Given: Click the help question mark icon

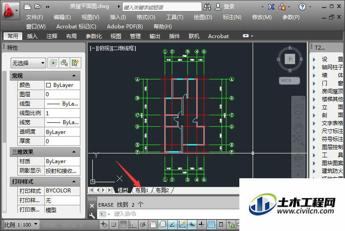Looking at the screenshot, I should click(x=302, y=7).
